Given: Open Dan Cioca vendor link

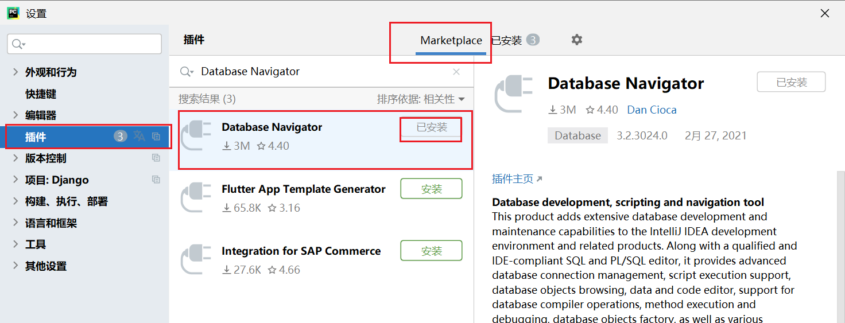Looking at the screenshot, I should tap(652, 110).
